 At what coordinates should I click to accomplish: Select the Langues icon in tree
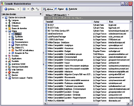coord(9,20)
